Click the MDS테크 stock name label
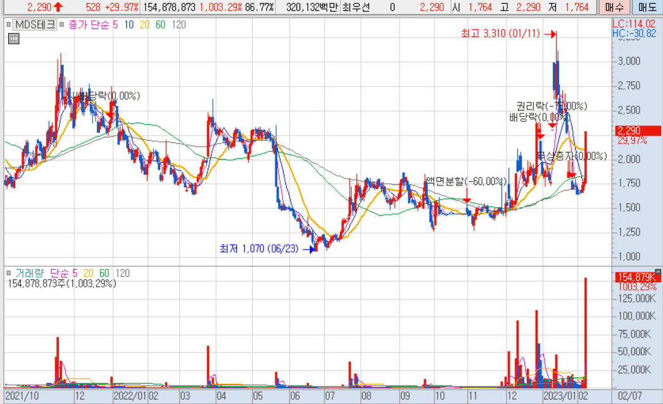 coord(35,25)
